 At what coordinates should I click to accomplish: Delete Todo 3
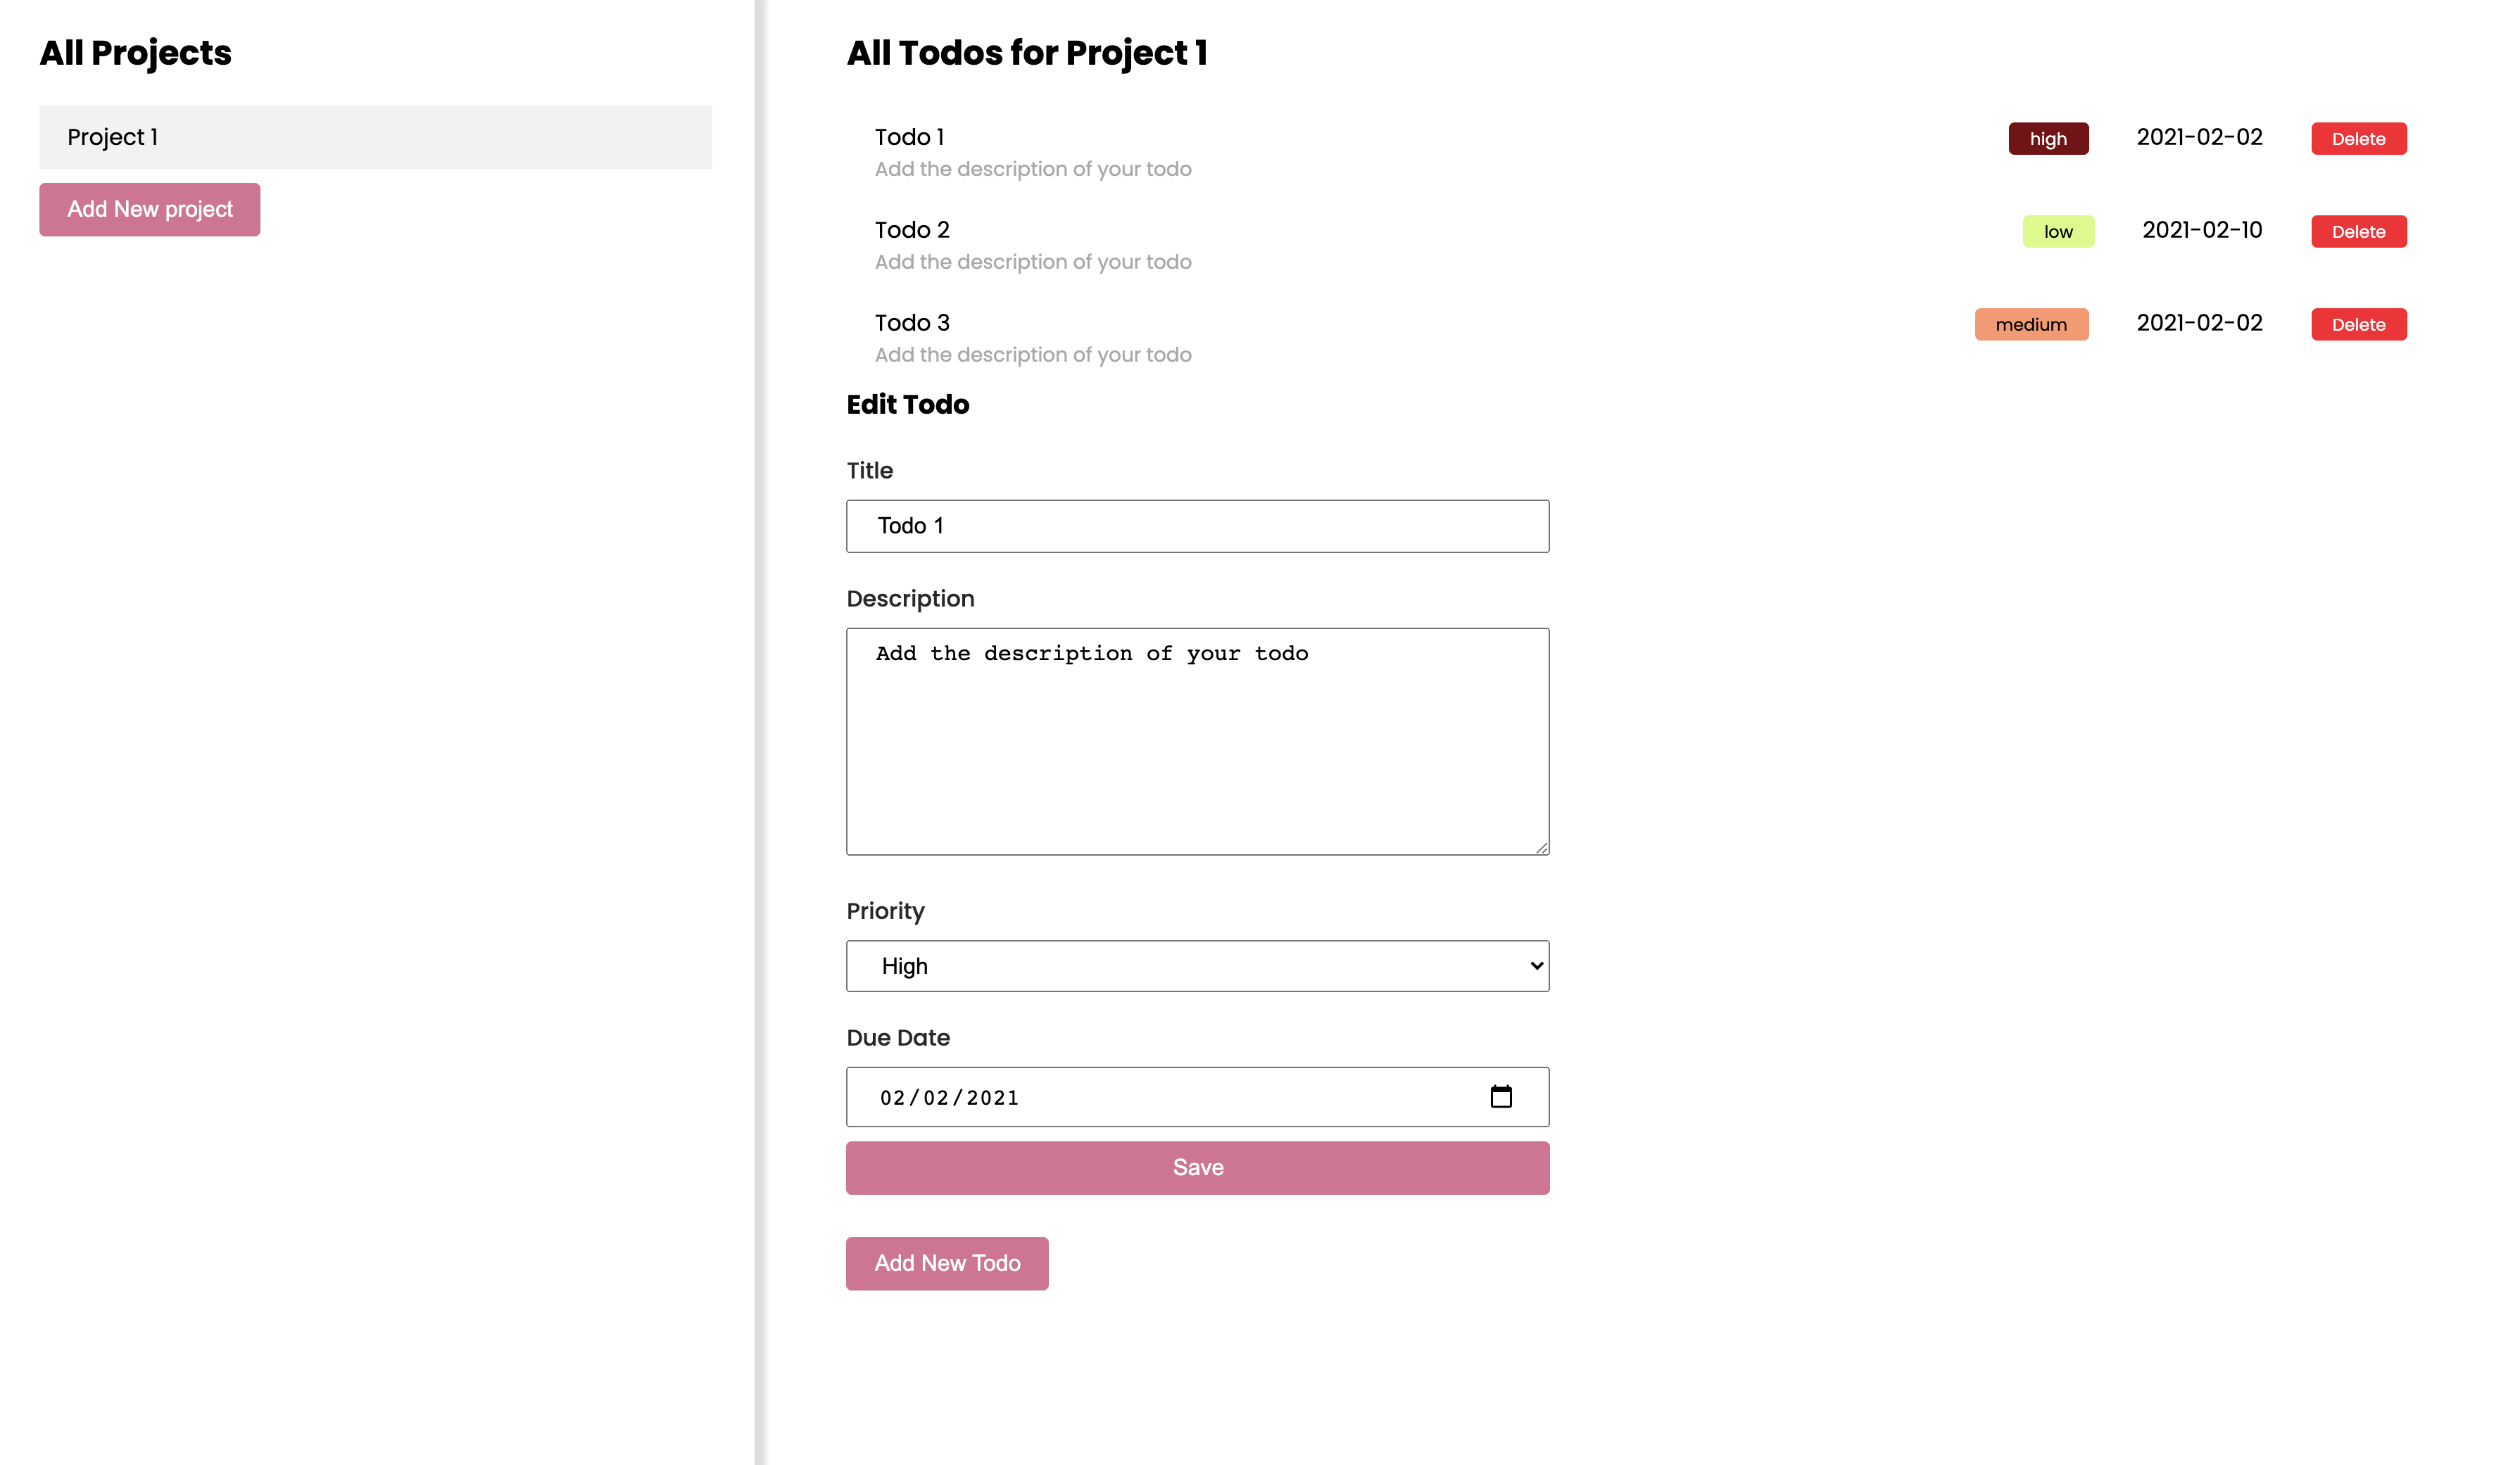click(2357, 325)
